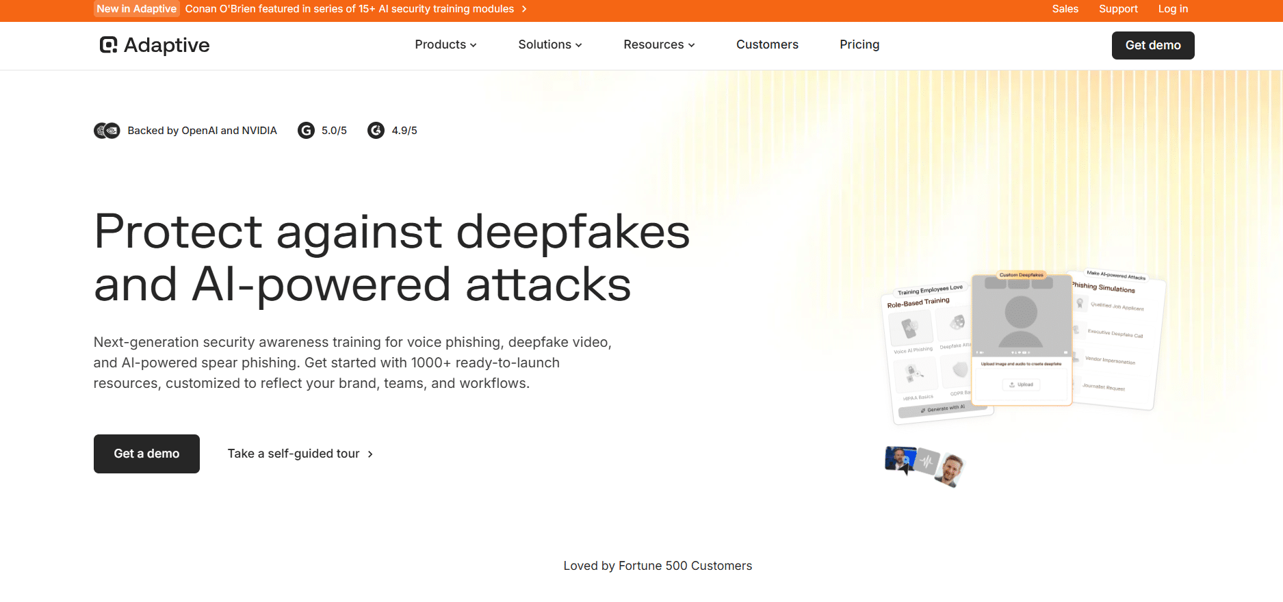The height and width of the screenshot is (602, 1283).
Task: Click the arrow next to self-guided tour
Action: coord(370,454)
